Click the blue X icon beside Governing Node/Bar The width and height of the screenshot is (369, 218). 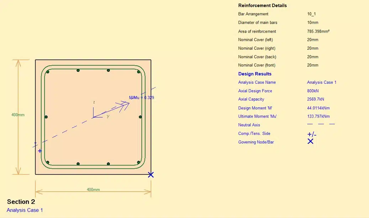coord(310,141)
